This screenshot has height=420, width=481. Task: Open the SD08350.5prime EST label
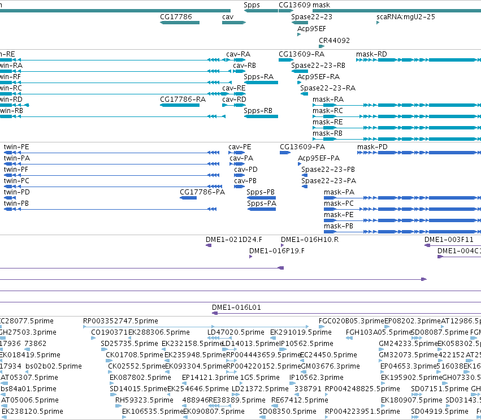(288, 412)
